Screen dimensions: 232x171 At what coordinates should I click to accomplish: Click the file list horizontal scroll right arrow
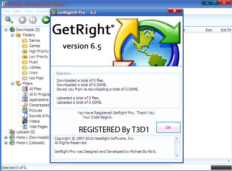click(229, 161)
